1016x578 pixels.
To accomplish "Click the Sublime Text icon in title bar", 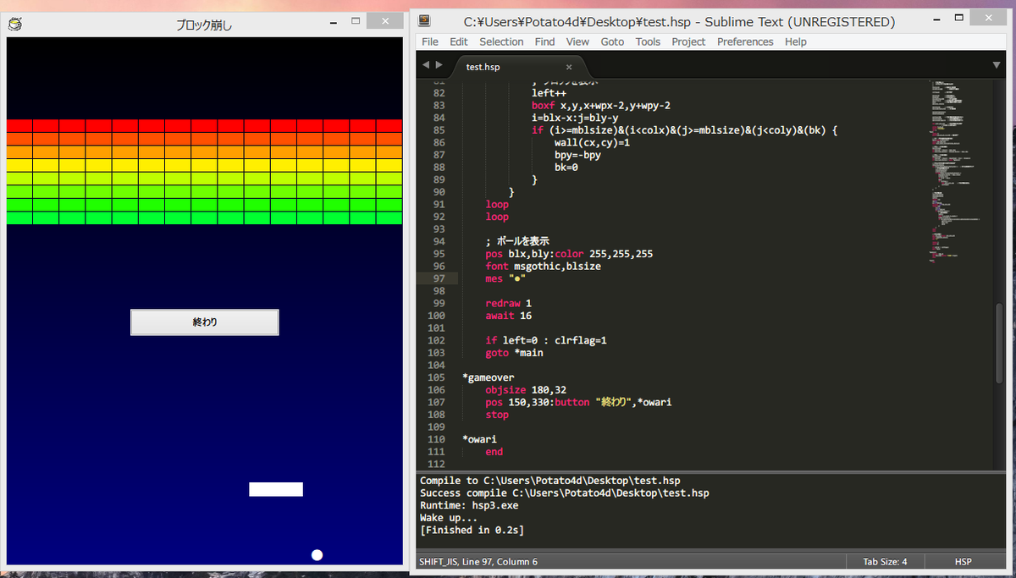I will pyautogui.click(x=424, y=22).
